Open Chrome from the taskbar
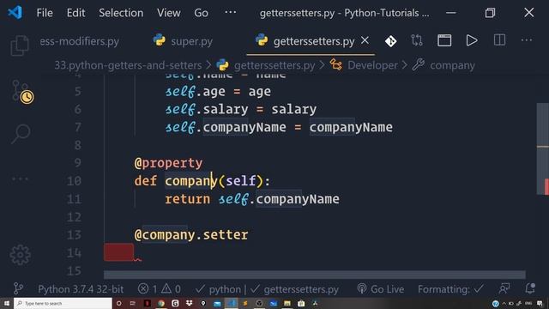The height and width of the screenshot is (309, 549). pos(161,303)
